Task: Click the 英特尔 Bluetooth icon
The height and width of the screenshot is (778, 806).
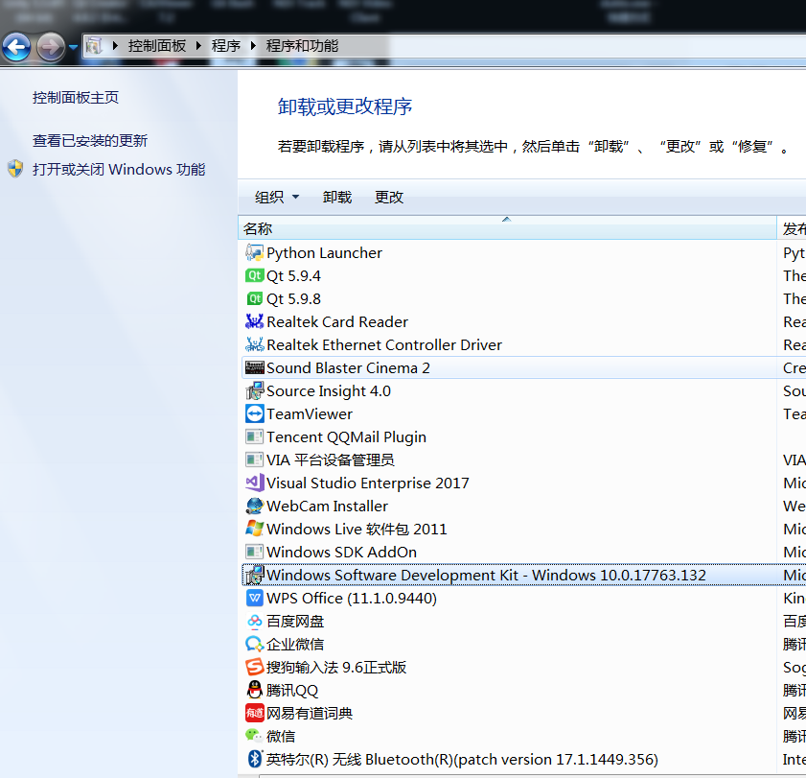Action: coord(254,759)
